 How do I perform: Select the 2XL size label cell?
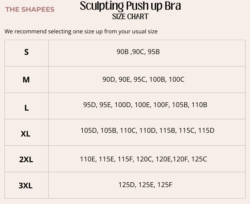pos(26,159)
